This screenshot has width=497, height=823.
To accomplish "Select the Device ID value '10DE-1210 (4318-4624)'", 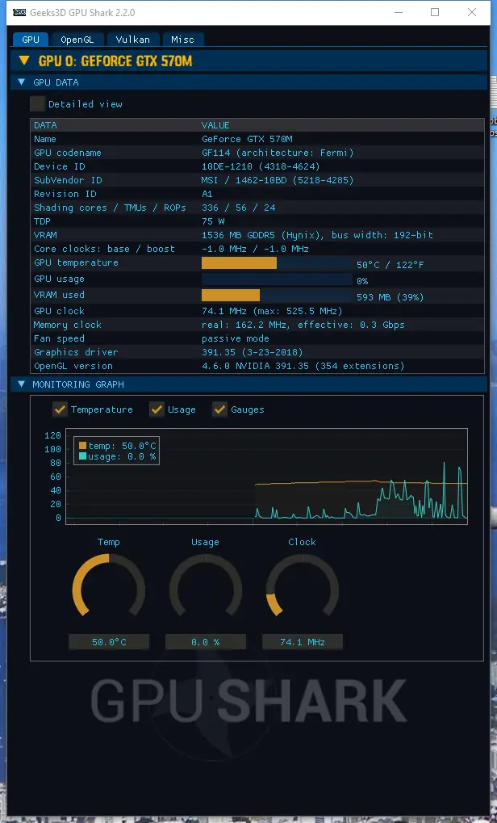I will 261,166.
